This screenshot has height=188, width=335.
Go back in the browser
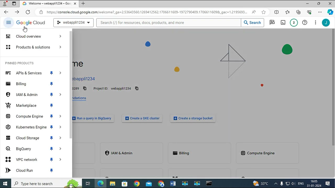coord(6,12)
